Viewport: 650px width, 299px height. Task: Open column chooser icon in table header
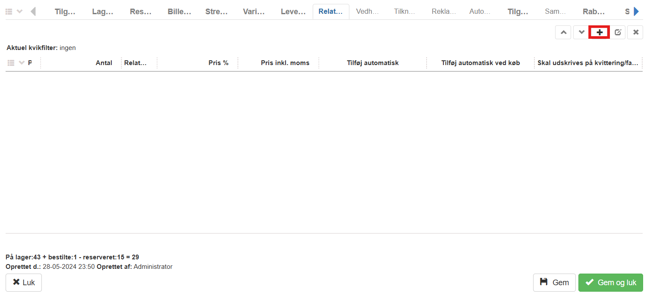[x=11, y=63]
